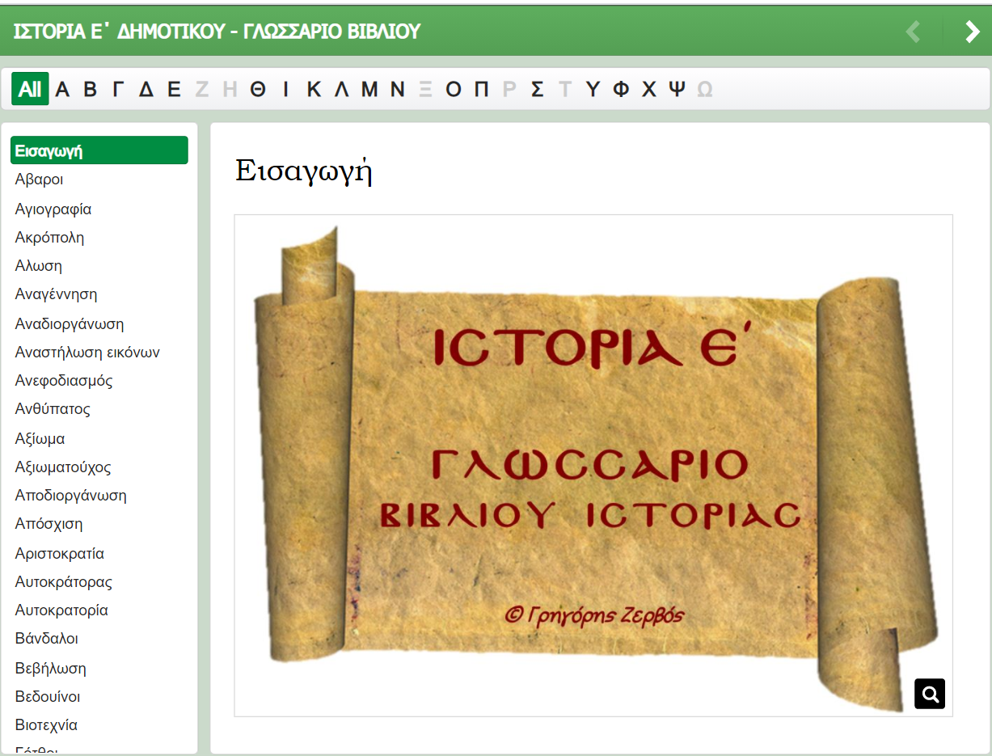
Task: Select Αναστήλωση εικόνων from the list
Action: click(x=87, y=353)
